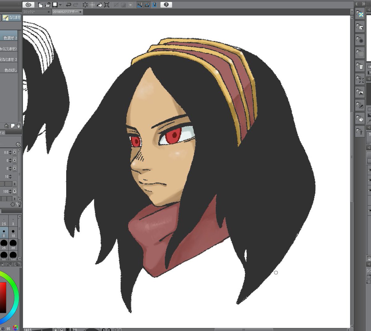Click the Redo arrow icon
Screen dimensions: 371x331
coord(75,5)
